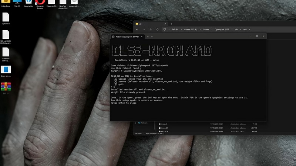
Task: Expand chevron after Games SSD (F:) breadcrumb
Action: click(x=200, y=30)
